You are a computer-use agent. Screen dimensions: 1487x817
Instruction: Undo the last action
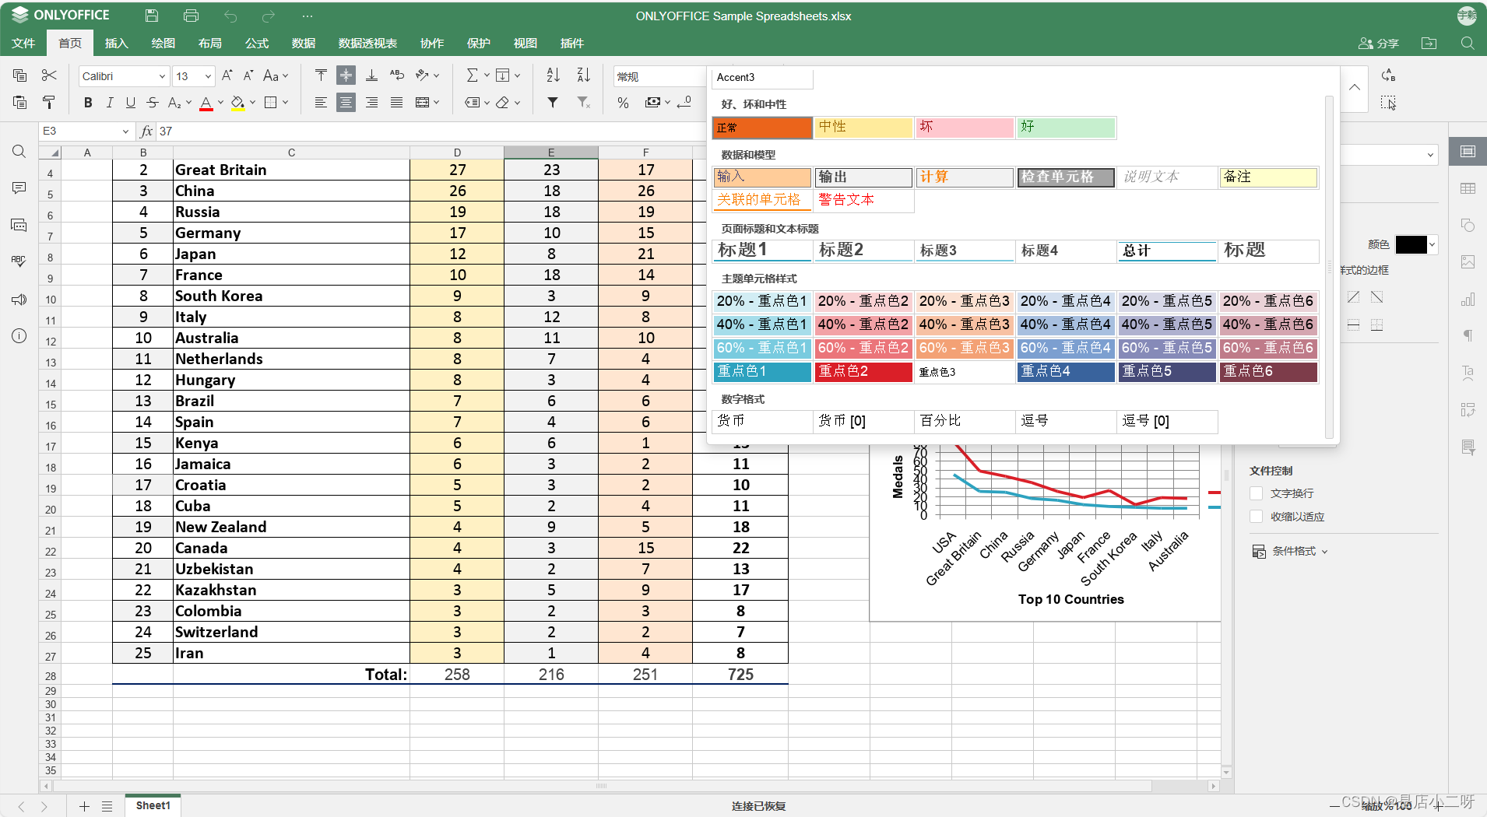pos(230,16)
